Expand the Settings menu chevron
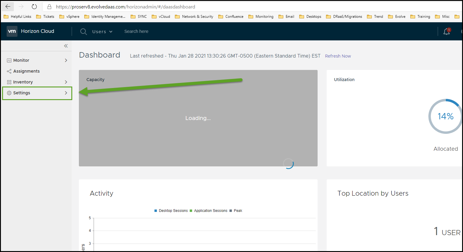 click(x=66, y=93)
